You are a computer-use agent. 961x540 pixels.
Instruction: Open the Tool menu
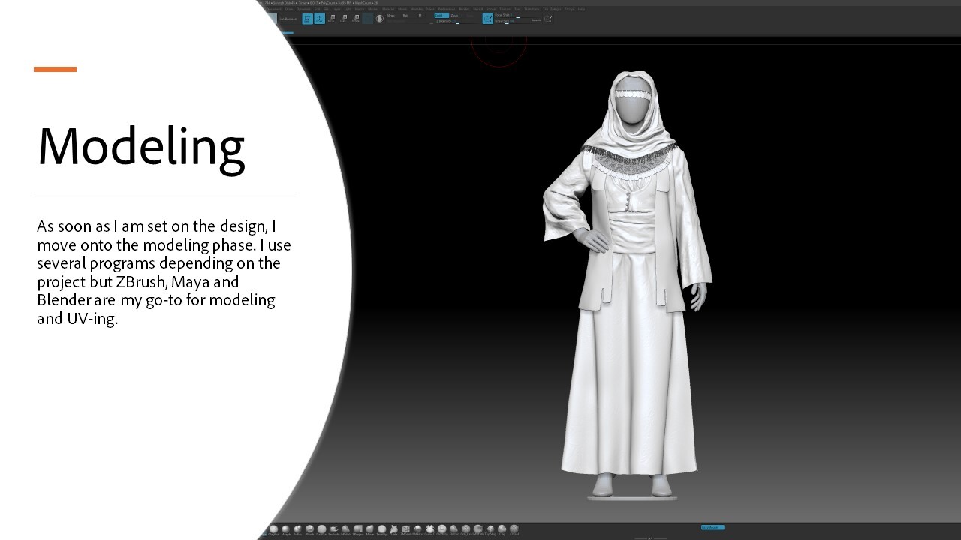click(517, 9)
